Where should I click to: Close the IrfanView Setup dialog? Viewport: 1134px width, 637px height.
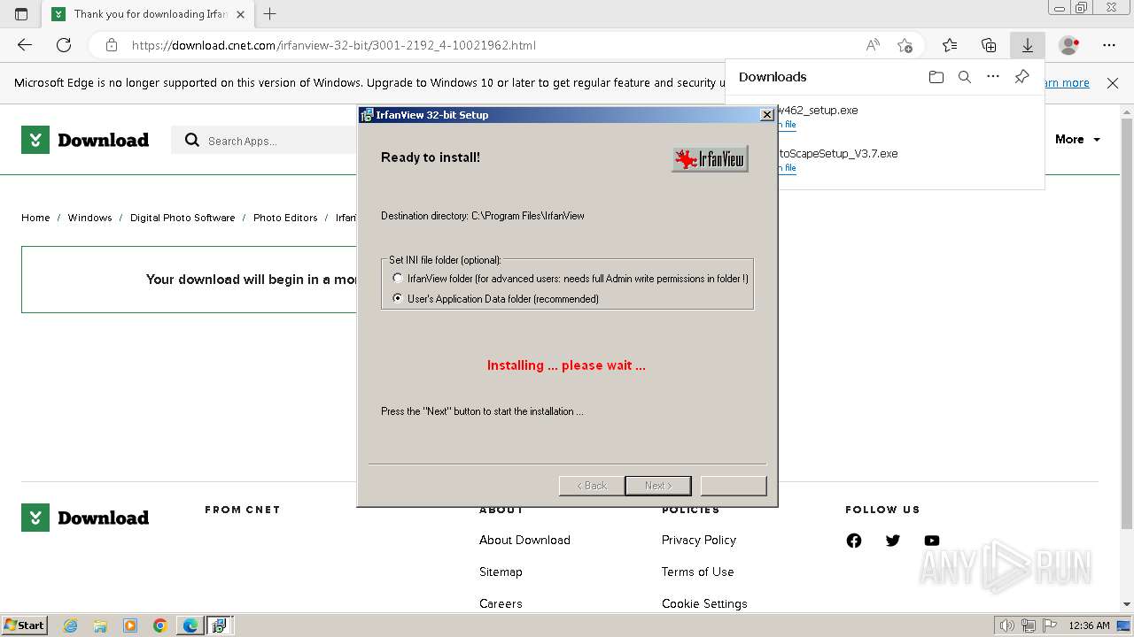click(767, 115)
